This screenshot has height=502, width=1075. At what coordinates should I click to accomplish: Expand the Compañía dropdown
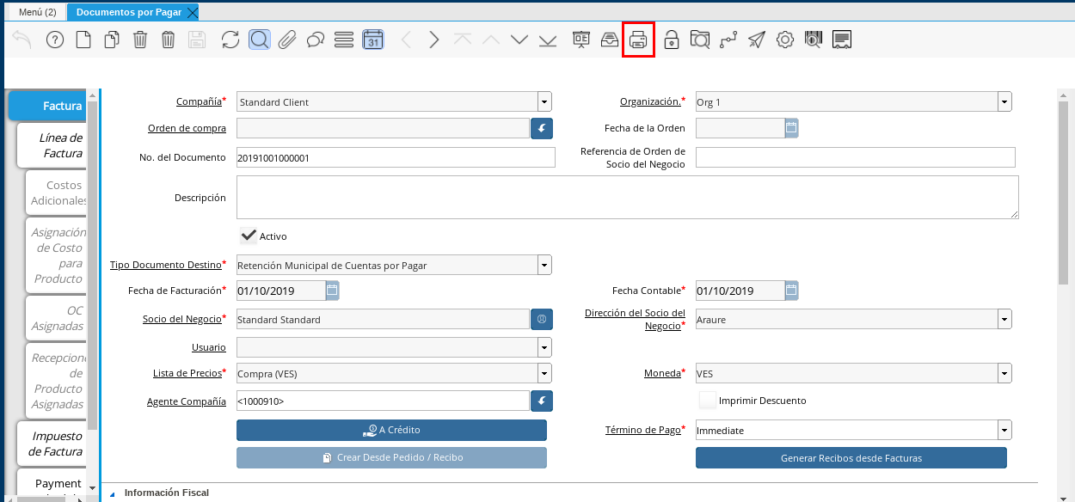[544, 101]
